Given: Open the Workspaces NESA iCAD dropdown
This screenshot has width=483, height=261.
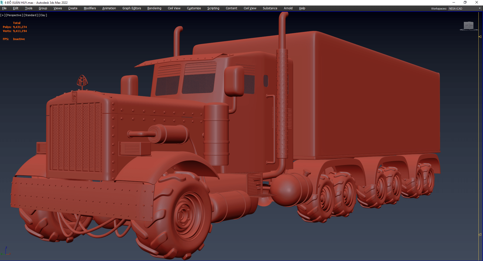Looking at the screenshot, I should click(465, 9).
